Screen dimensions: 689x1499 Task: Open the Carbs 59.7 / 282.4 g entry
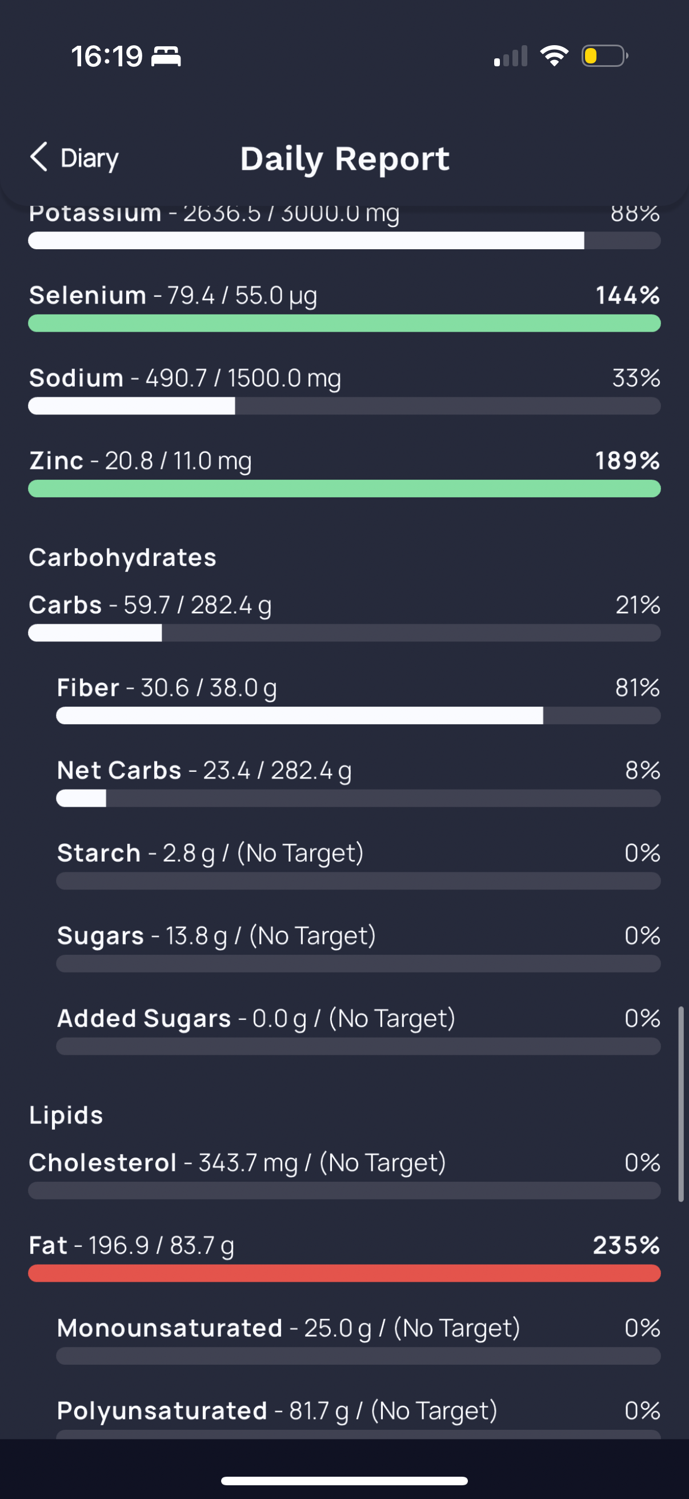click(x=344, y=616)
